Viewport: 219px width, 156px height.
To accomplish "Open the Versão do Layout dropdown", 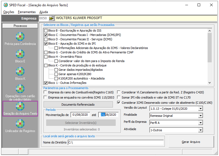I will tap(201, 109).
